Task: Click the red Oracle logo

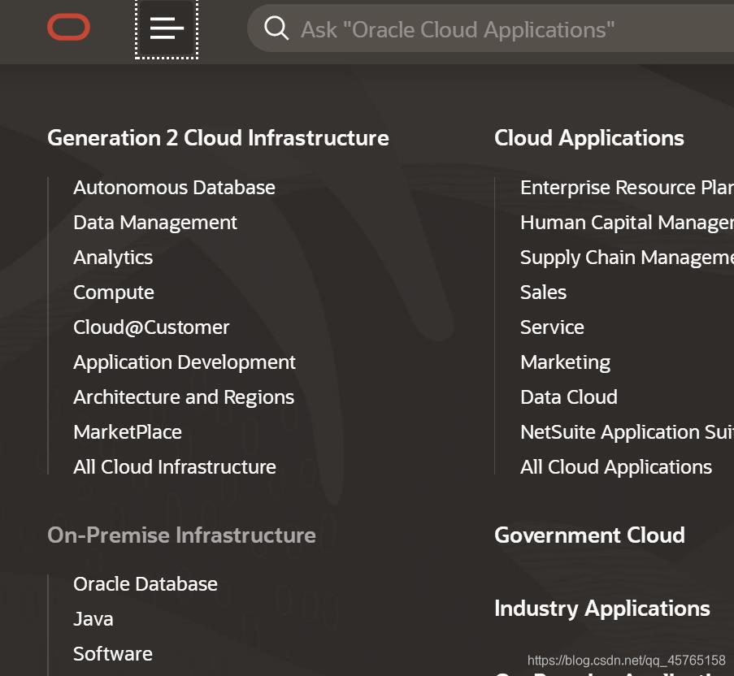Action: tap(69, 27)
